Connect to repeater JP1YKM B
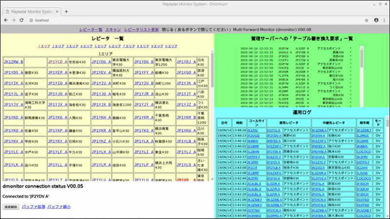The width and height of the screenshot is (390, 219). pyautogui.click(x=186, y=117)
